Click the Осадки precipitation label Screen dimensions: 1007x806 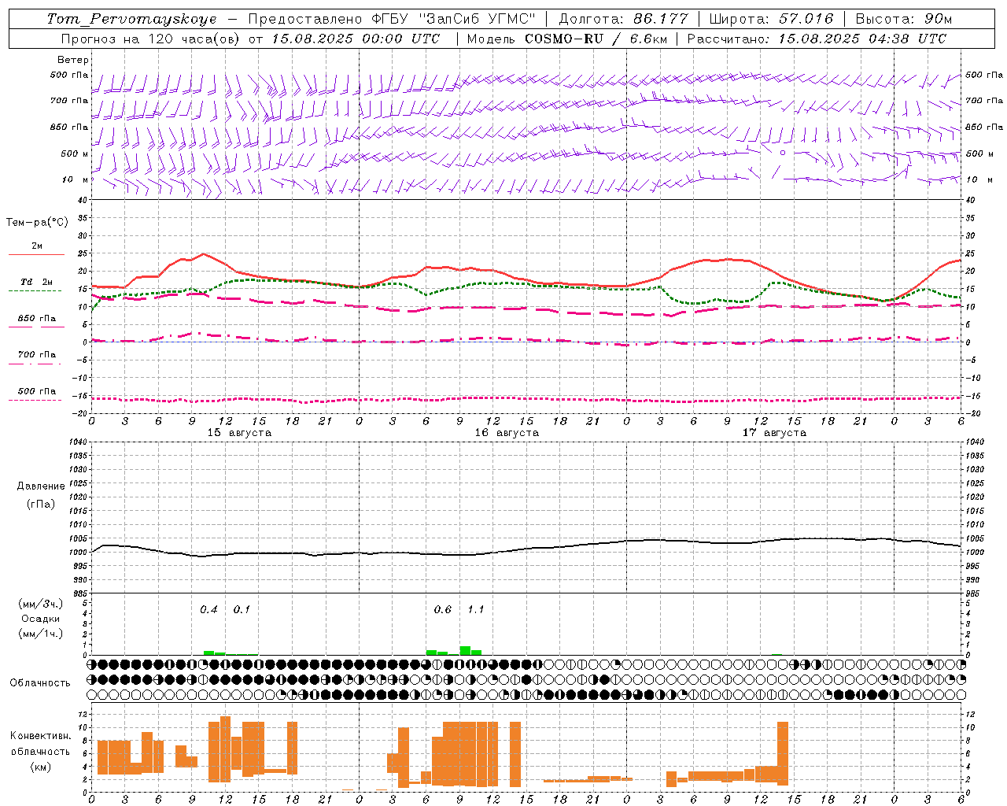41,619
